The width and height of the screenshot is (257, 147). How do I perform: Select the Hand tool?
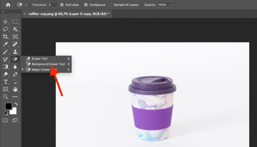[x=15, y=89]
